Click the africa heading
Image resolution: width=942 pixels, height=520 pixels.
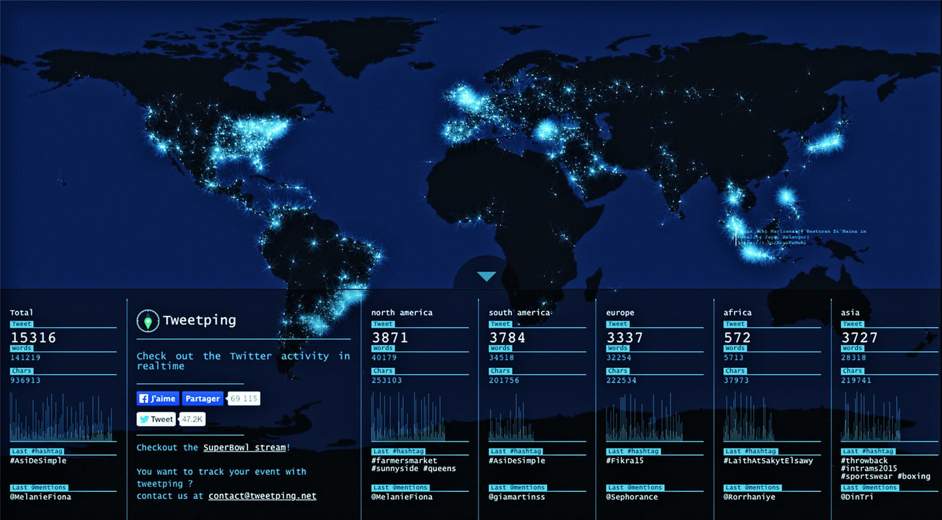tap(737, 313)
